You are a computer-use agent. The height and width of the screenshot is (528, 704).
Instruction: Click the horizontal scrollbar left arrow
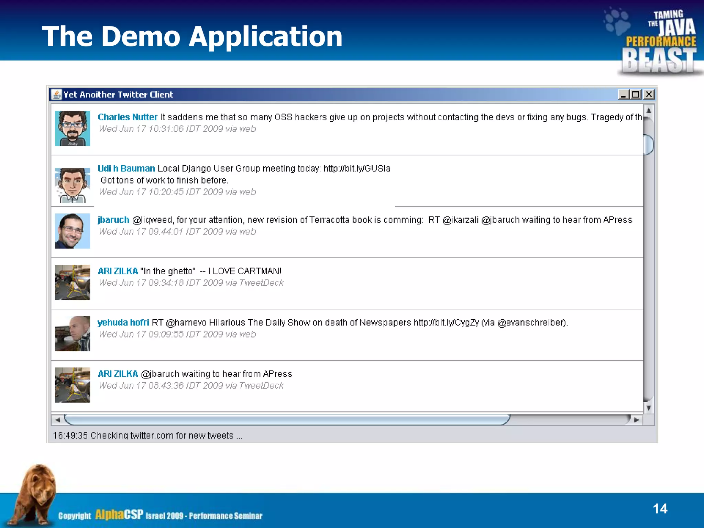click(57, 420)
